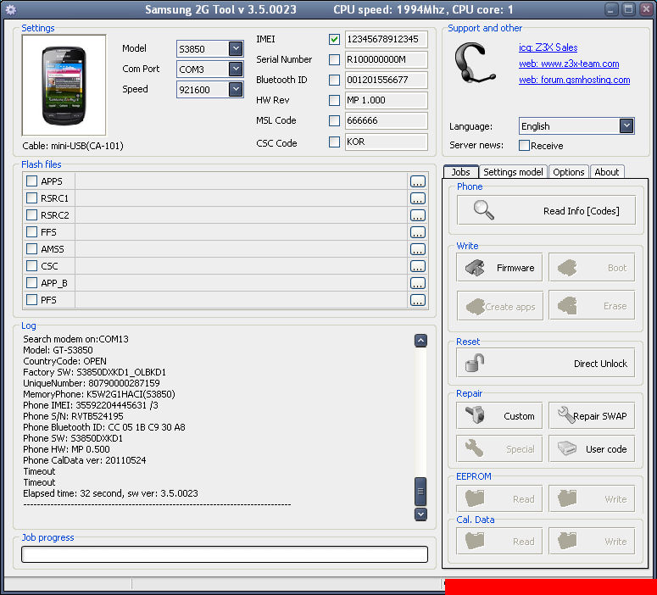Open the Language dropdown
This screenshot has height=595, width=657.
[626, 125]
